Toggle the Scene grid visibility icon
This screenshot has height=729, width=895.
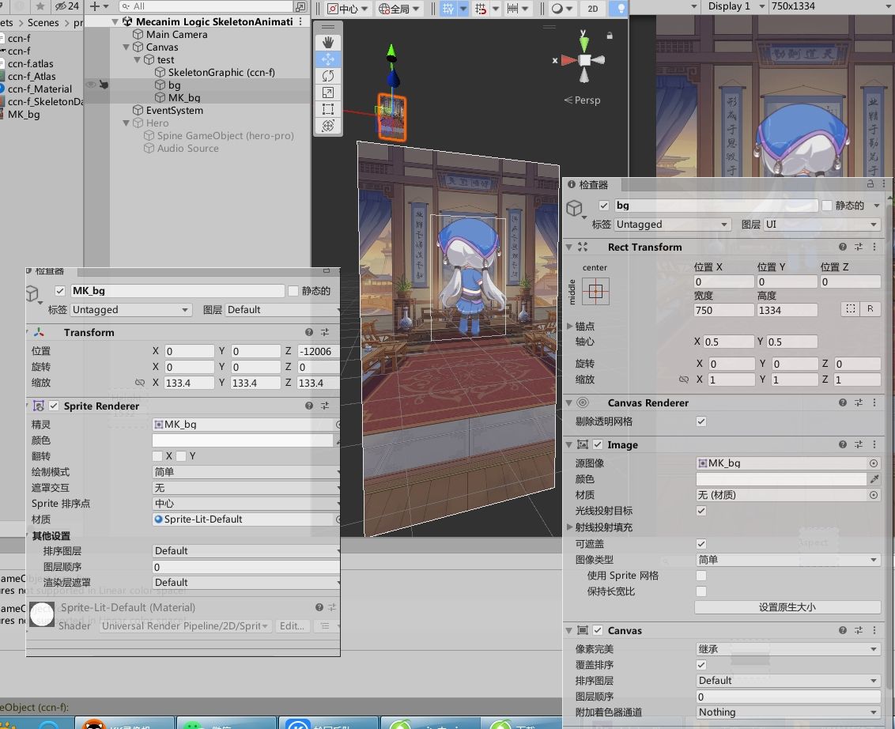point(448,8)
